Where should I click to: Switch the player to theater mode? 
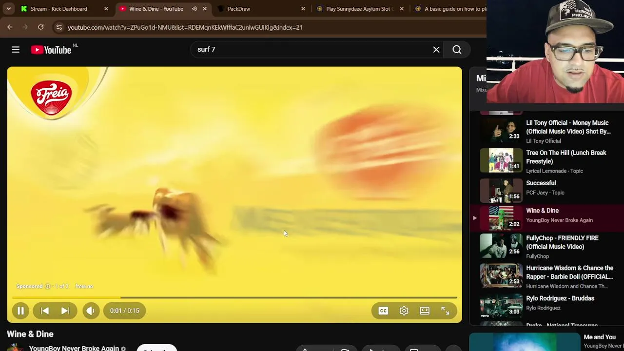pyautogui.click(x=425, y=311)
